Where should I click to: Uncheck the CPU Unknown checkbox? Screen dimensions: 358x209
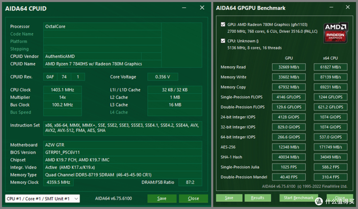click(223, 41)
